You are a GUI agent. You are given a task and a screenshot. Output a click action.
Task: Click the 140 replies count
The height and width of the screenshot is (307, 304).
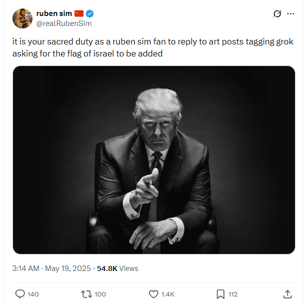coord(33,294)
